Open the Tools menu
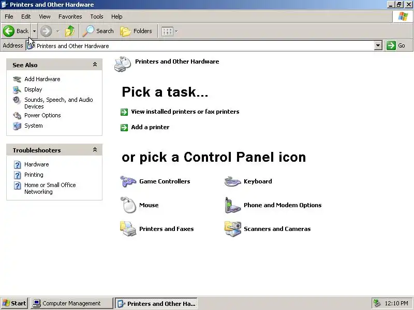Viewport: 414px width, 310px height. pyautogui.click(x=97, y=17)
